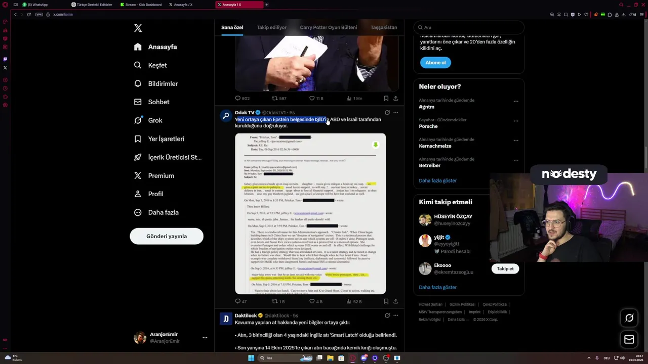Open Grok explain on Odak TV post
The height and width of the screenshot is (364, 648).
pyautogui.click(x=387, y=112)
